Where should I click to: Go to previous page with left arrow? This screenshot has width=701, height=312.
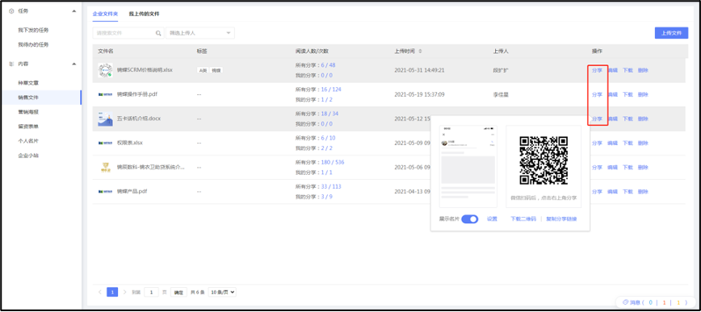pos(99,292)
